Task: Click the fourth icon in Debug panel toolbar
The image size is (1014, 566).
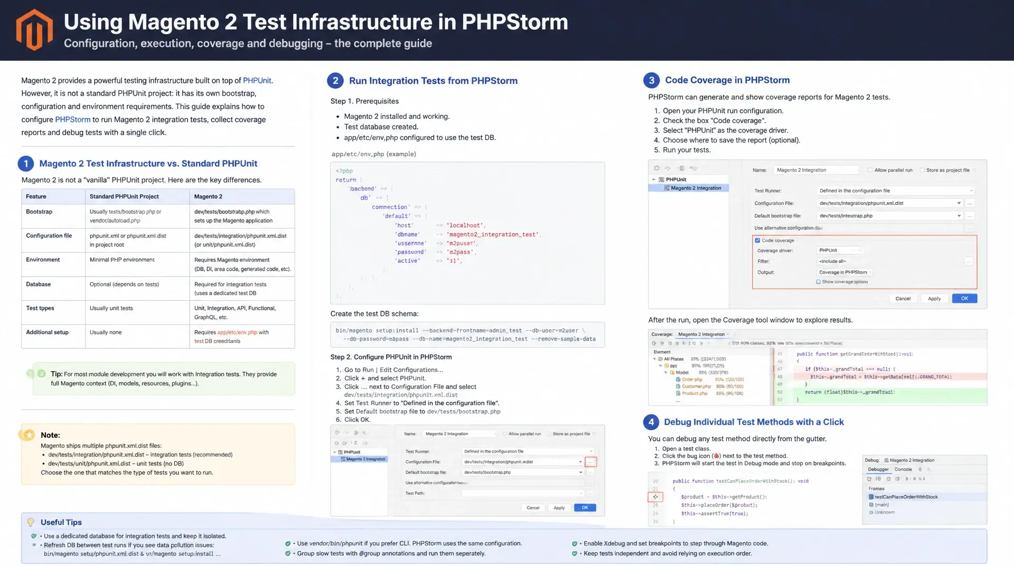Action: [897, 479]
